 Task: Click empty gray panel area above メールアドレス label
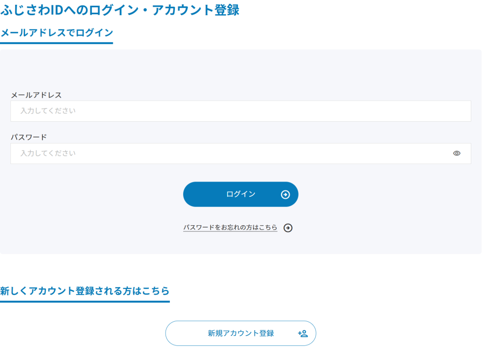coord(241,70)
